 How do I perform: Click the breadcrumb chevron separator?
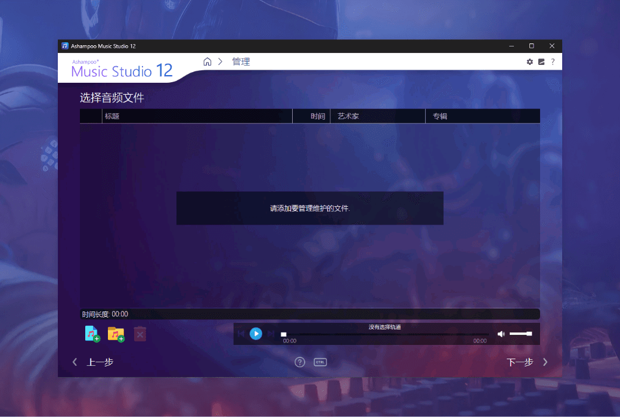(220, 62)
